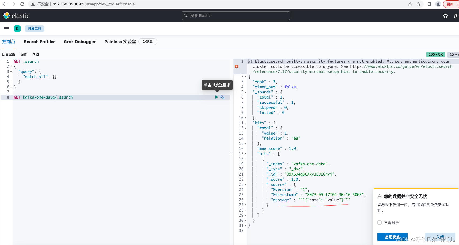Click the "@timestamp" response line
Screen dimensions: 459x245
(318, 195)
